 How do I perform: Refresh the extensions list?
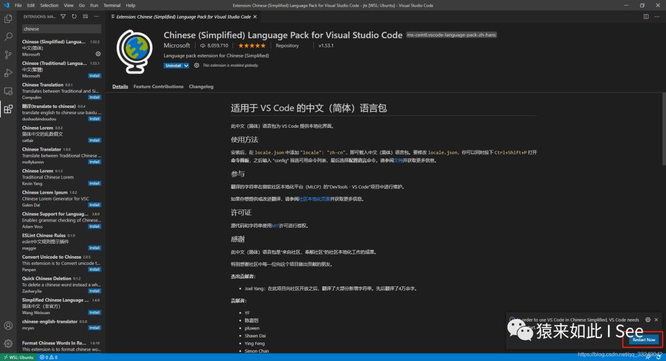74,17
